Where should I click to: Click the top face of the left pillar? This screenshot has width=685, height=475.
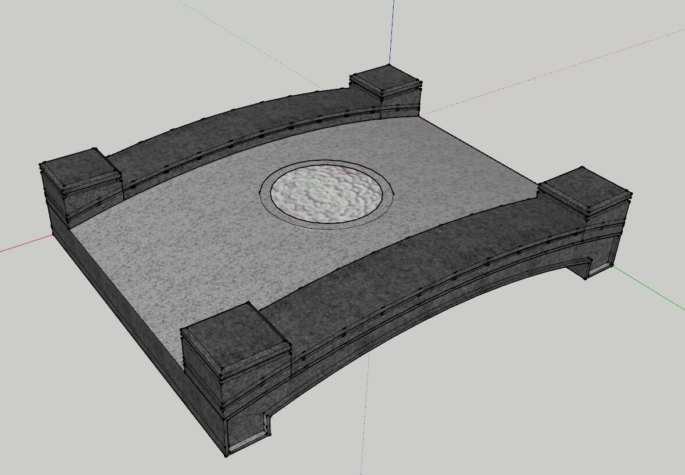[80, 167]
